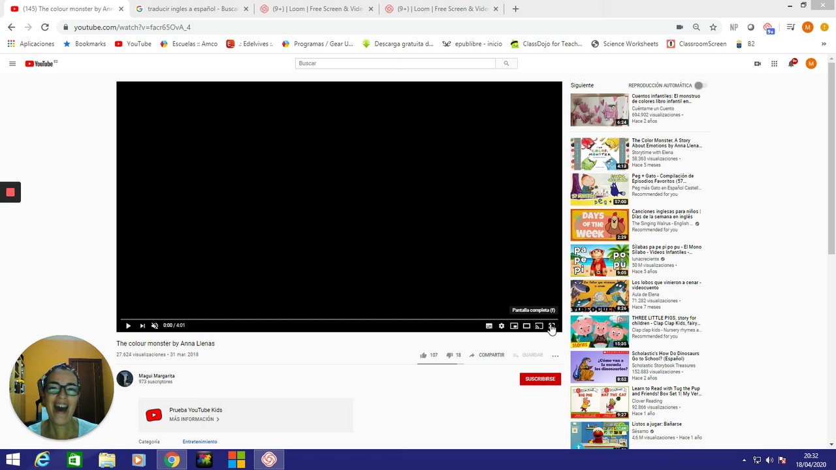Open the Loom extension icon
This screenshot has height=470, width=836.
click(769, 27)
